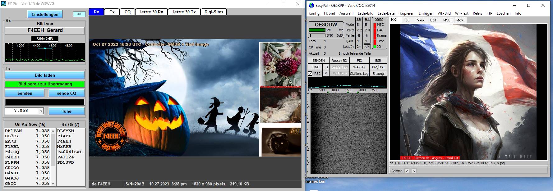Select the Digi-Sites tab
The height and width of the screenshot is (191, 553).
214,12
